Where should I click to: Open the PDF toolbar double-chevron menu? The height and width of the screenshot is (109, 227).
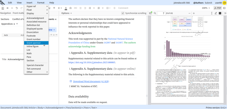[x=225, y=13]
